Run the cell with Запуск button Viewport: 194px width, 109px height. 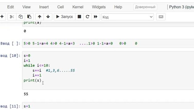[x=65, y=17]
